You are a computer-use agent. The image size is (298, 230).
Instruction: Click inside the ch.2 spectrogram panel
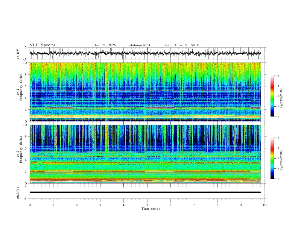coord(145,154)
